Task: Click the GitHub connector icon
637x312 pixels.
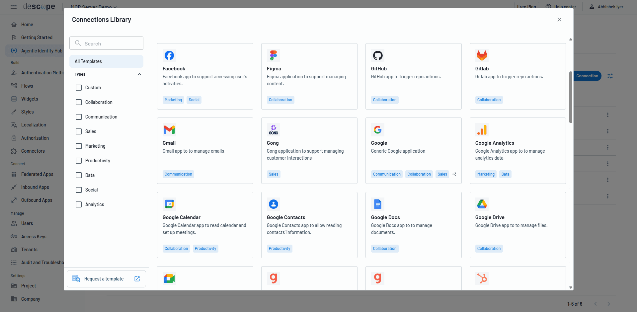Action: point(377,55)
